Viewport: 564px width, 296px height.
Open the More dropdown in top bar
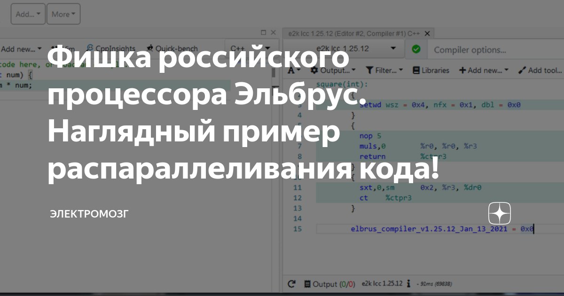63,14
